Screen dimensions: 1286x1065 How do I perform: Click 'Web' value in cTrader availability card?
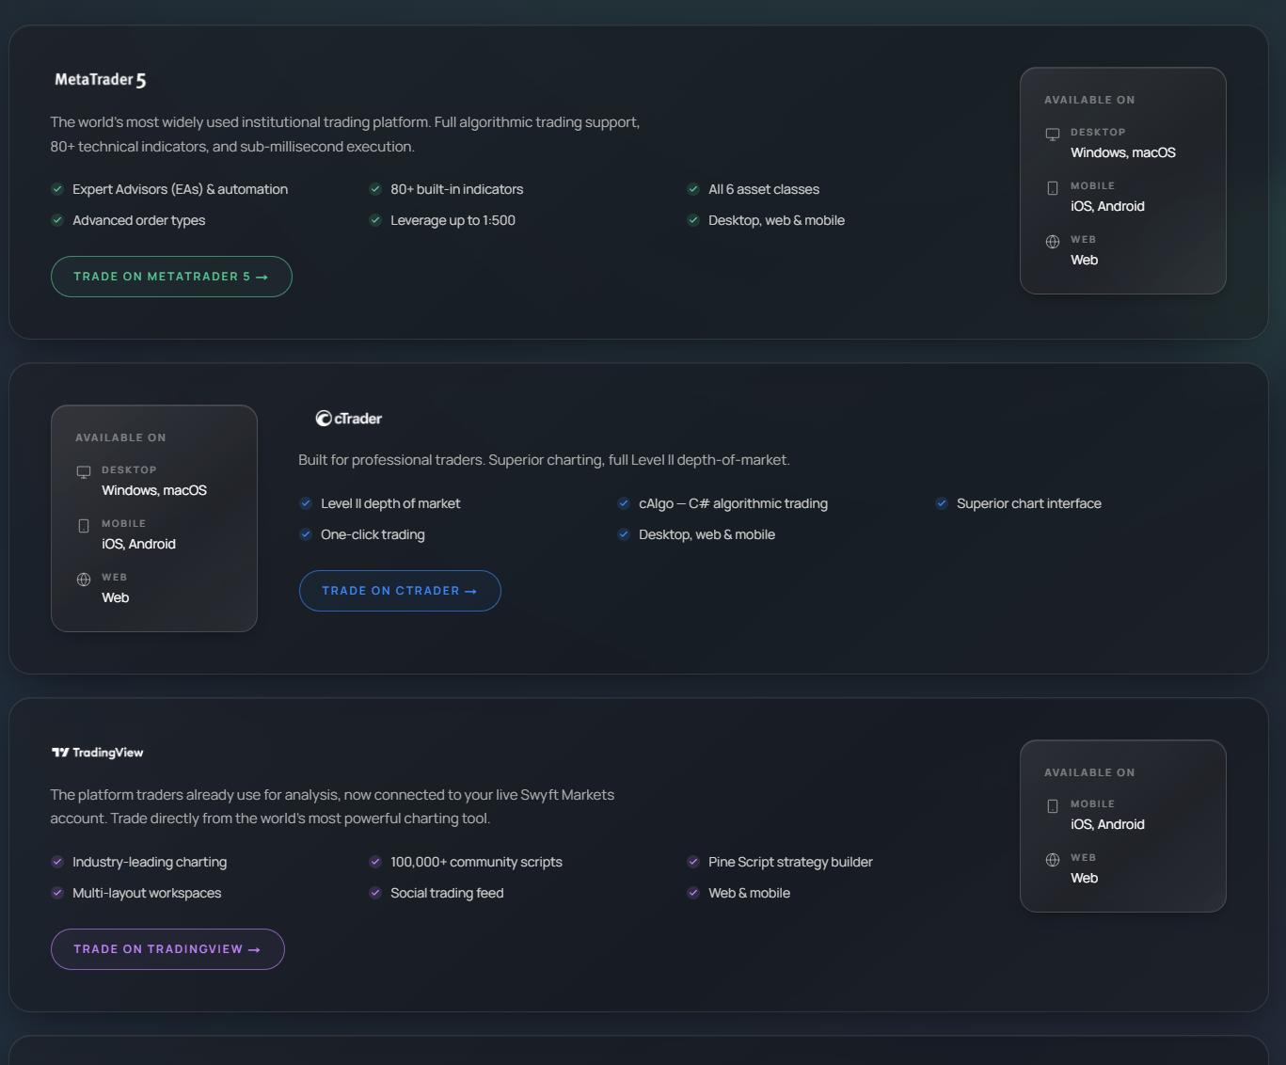point(115,597)
